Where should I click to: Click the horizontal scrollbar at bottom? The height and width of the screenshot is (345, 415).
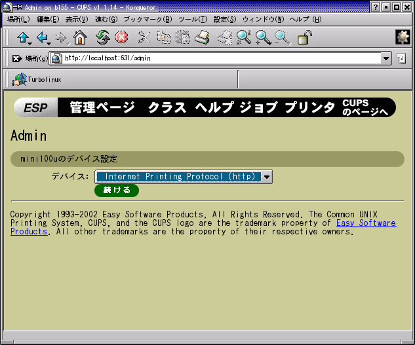coord(207,342)
